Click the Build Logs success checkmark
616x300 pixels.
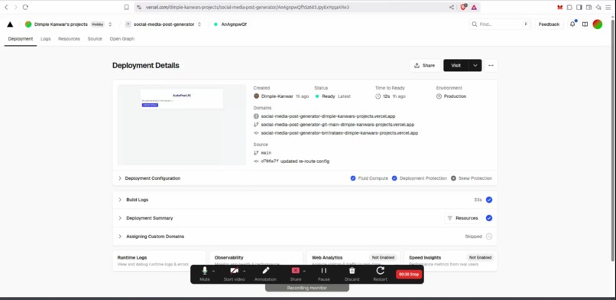click(x=489, y=200)
